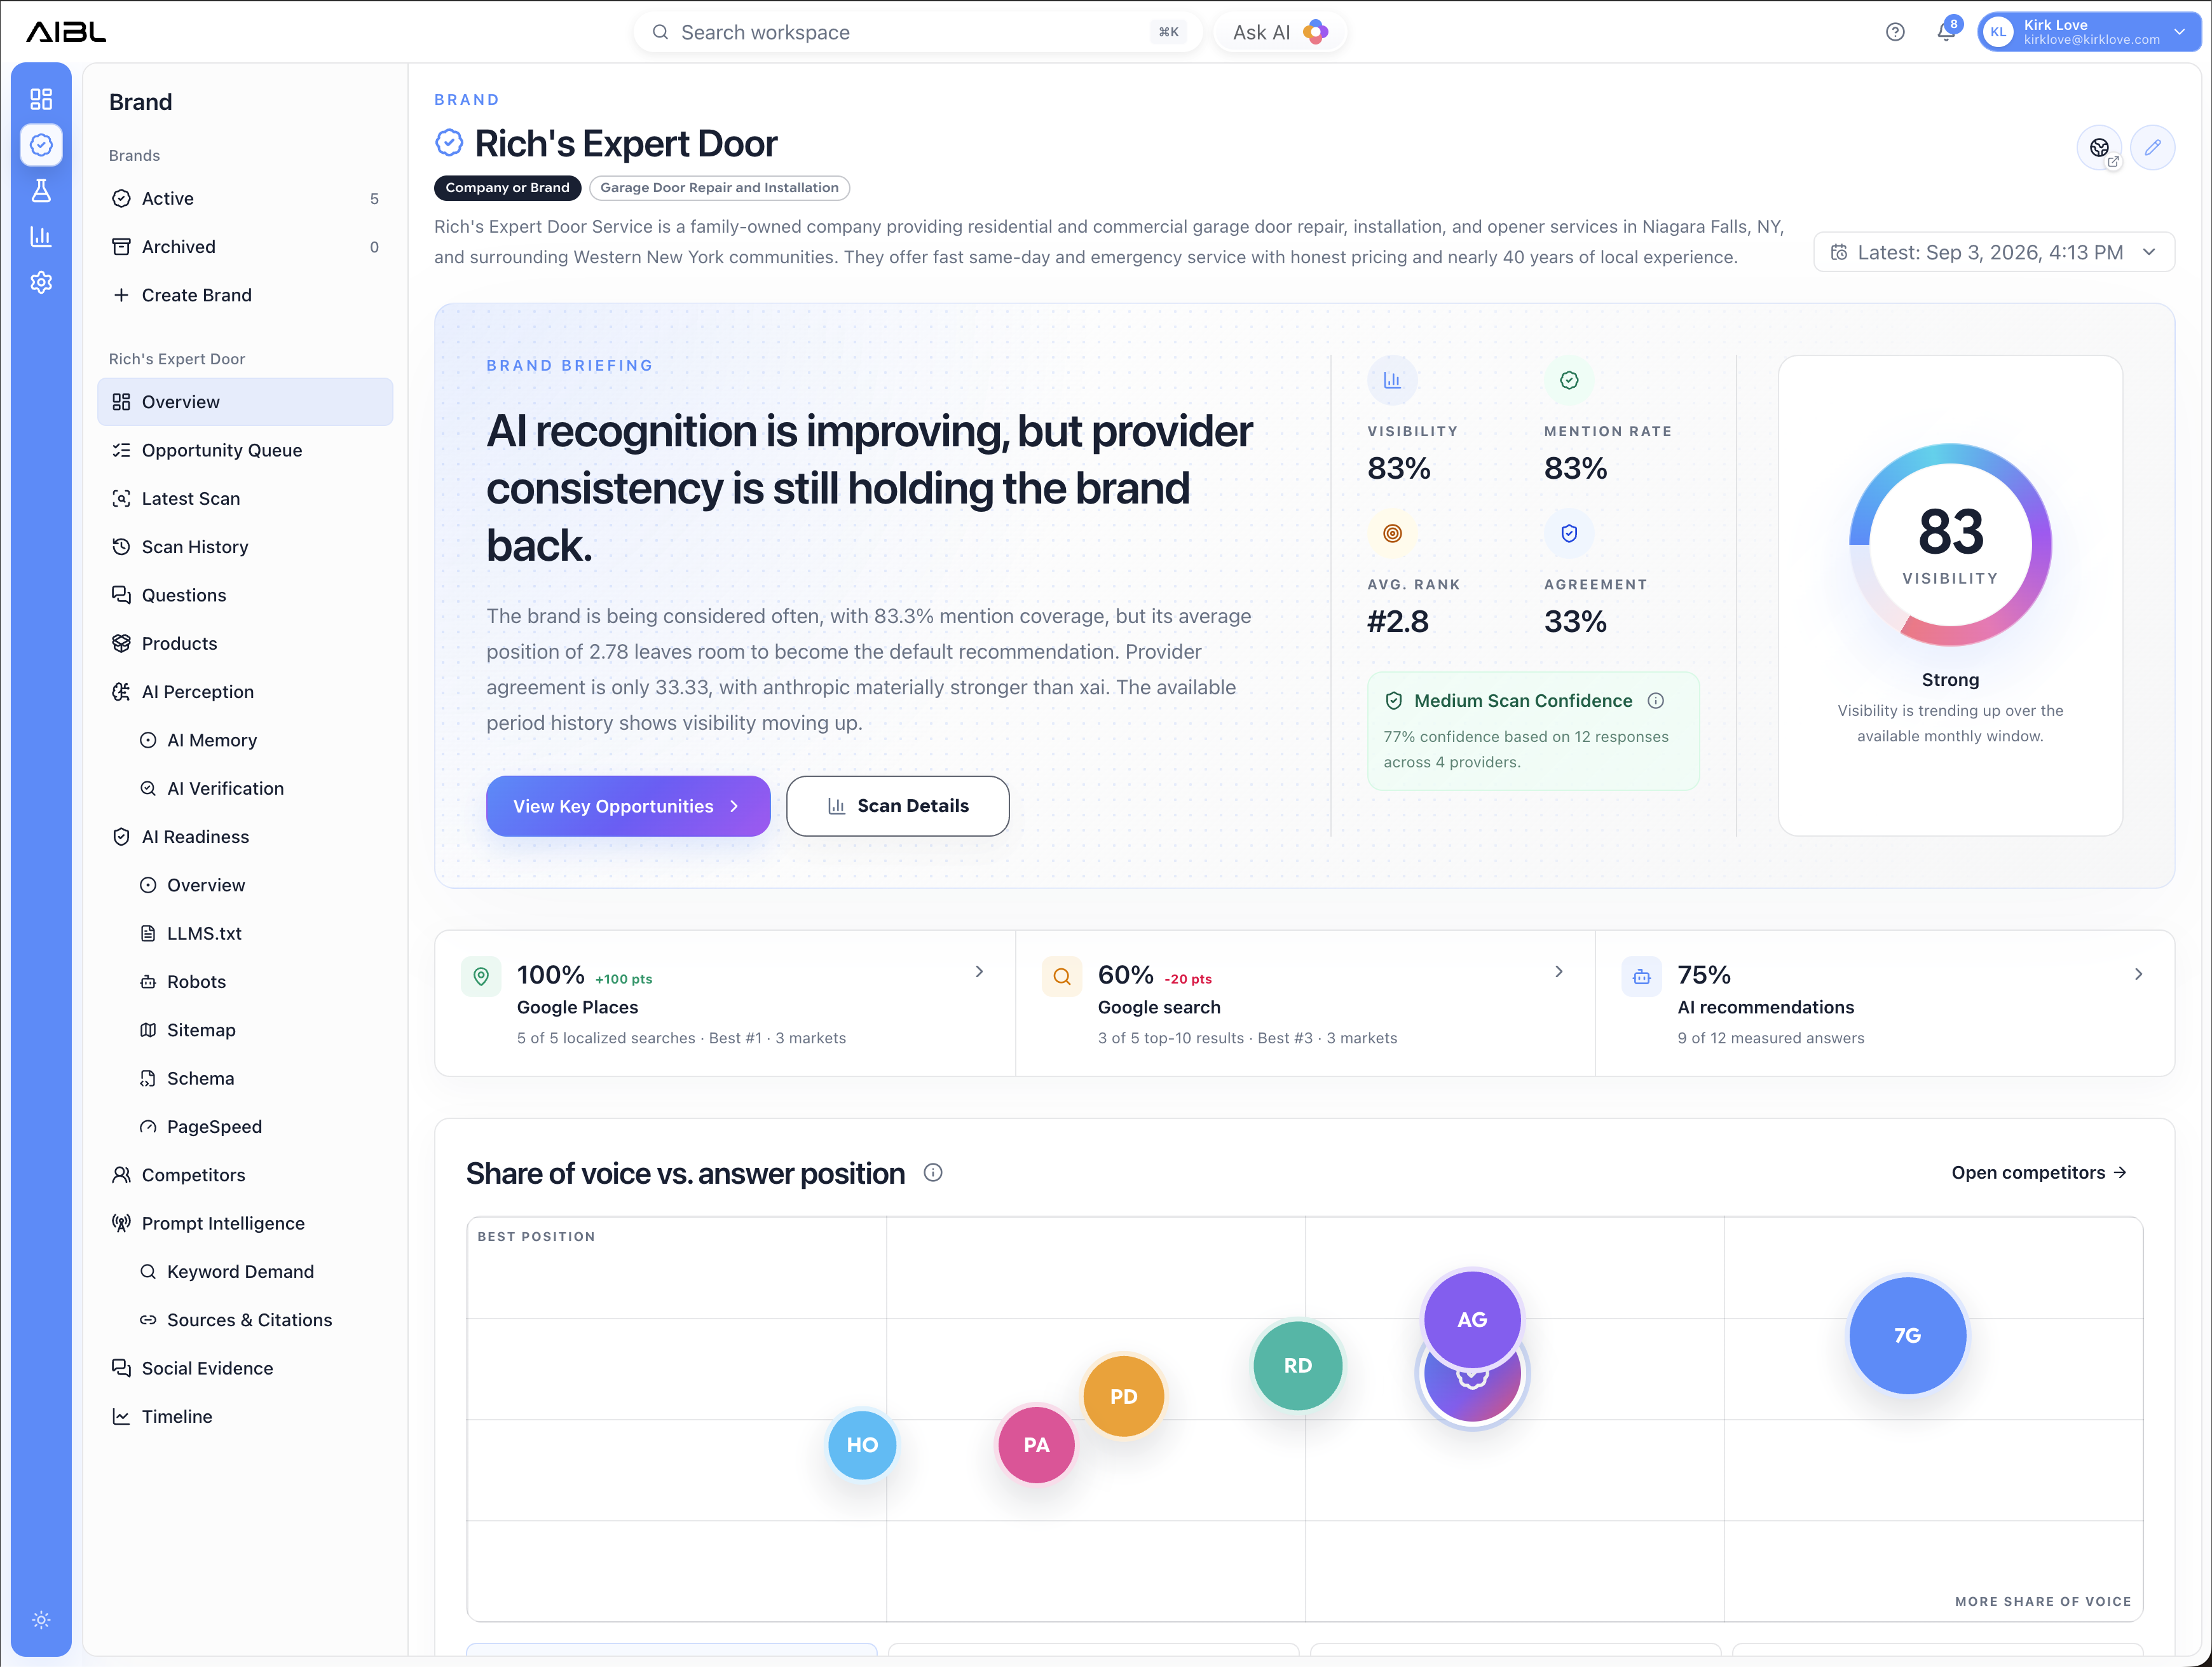Select Active brands in sidebar
2212x1667 pixels.
245,198
